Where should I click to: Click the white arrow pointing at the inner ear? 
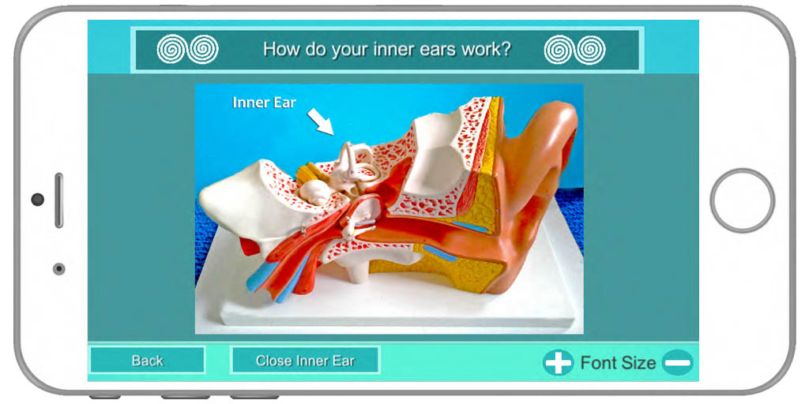click(321, 122)
